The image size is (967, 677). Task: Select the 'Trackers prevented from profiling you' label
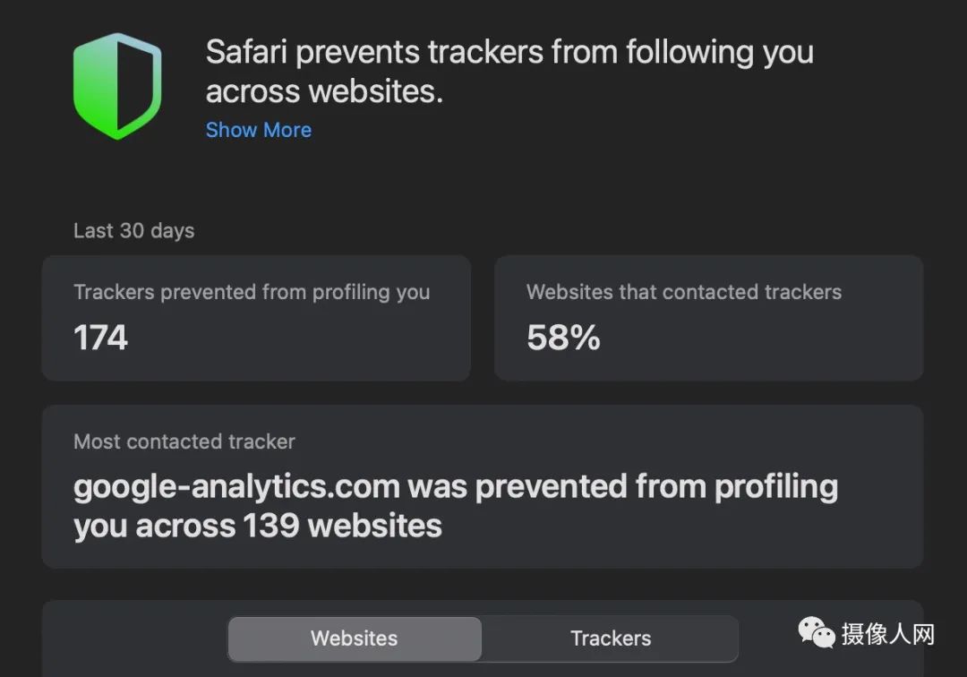tap(252, 292)
